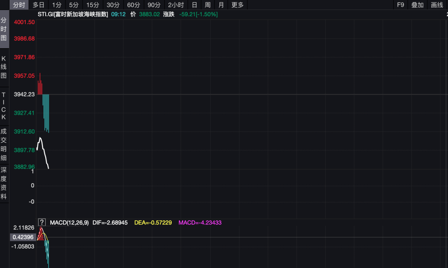Click the MACD(12,26,9) indicator label

coord(69,223)
